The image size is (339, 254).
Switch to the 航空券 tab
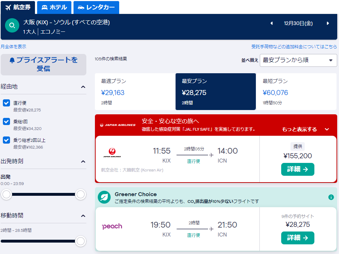[x=18, y=8]
